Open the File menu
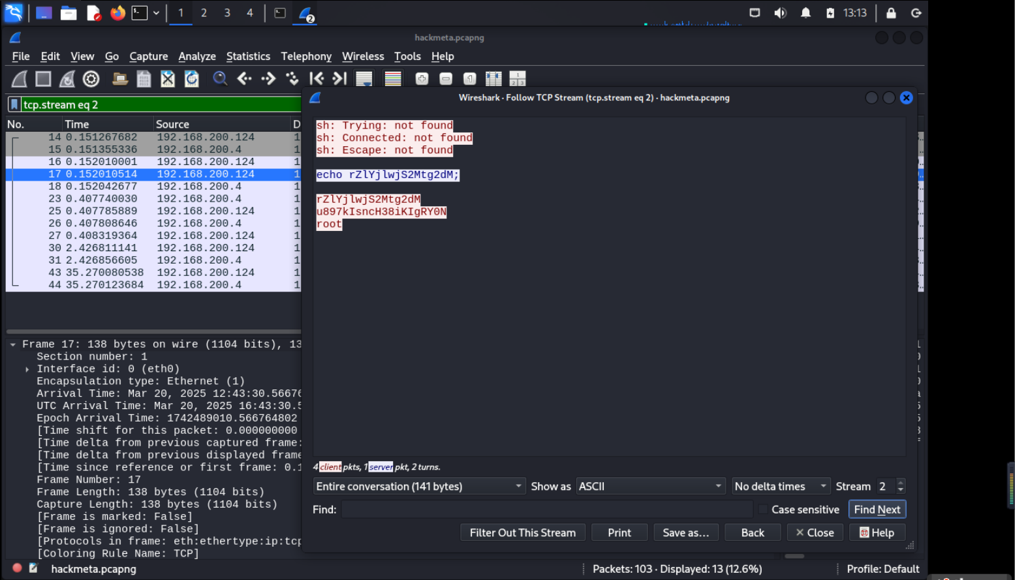The width and height of the screenshot is (1015, 580). point(21,57)
